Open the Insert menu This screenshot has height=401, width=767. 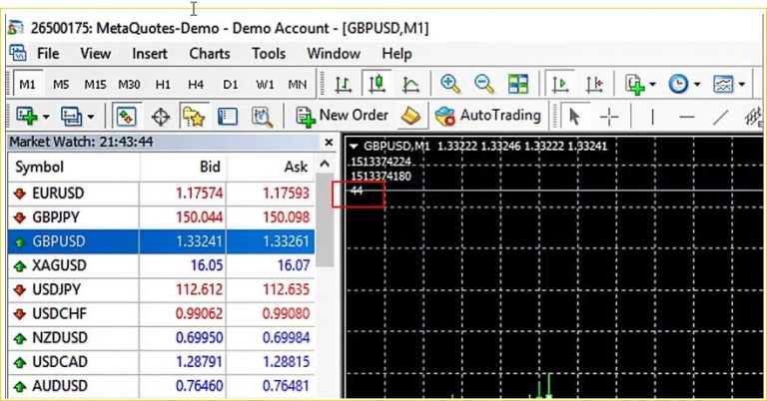(x=150, y=53)
